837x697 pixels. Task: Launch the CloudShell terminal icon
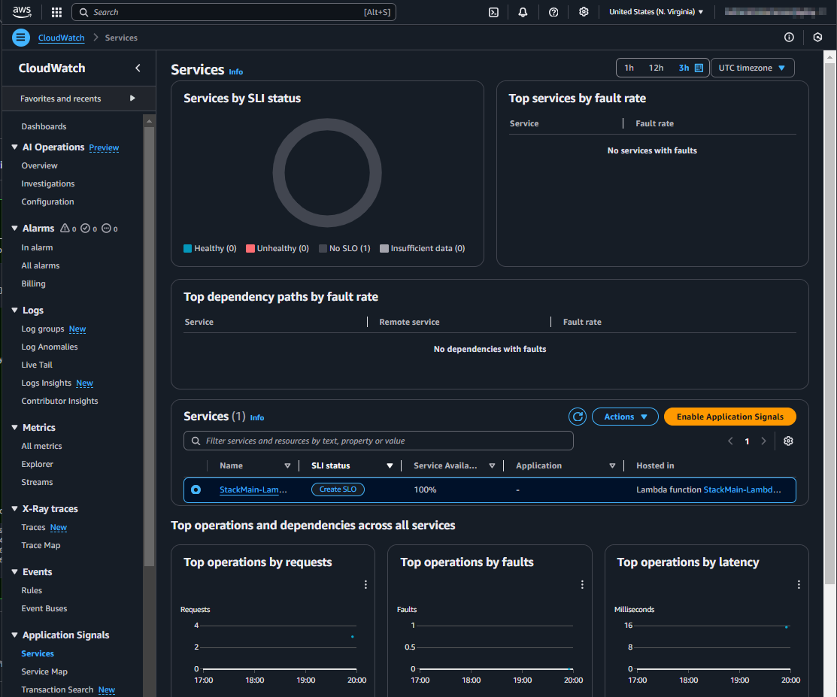[493, 12]
